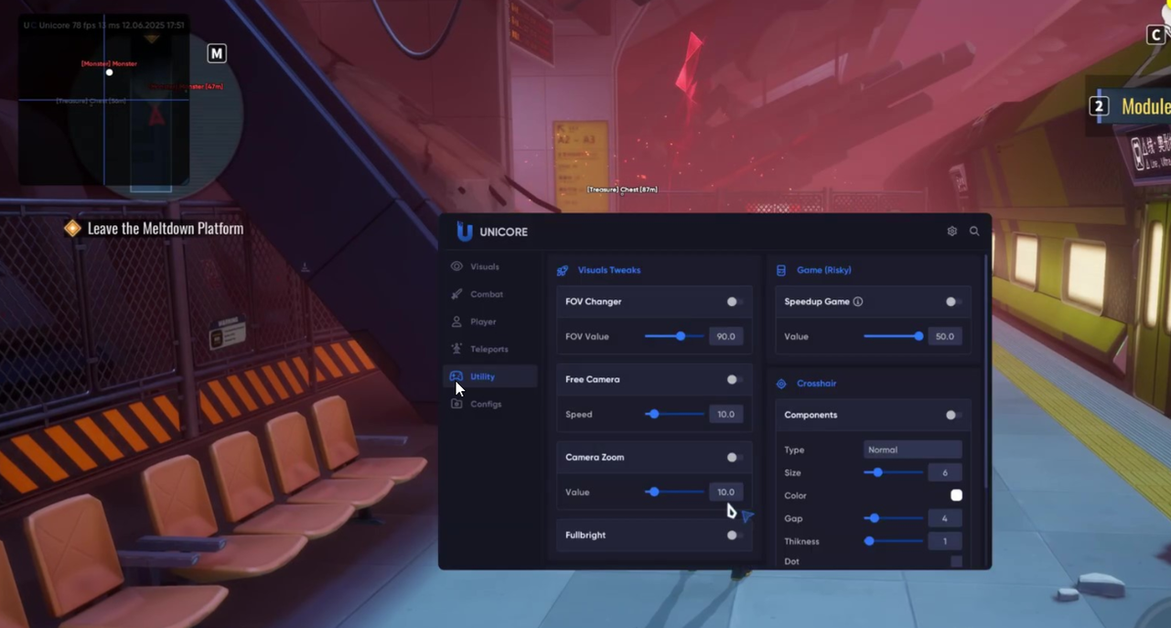Open the Unicore settings gear icon

click(x=951, y=232)
